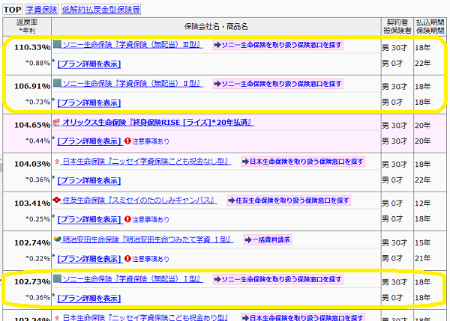The width and height of the screenshot is (450, 321).
Task: Open 日本生命保険 こども祝金あり型 link
Action: 145,317
